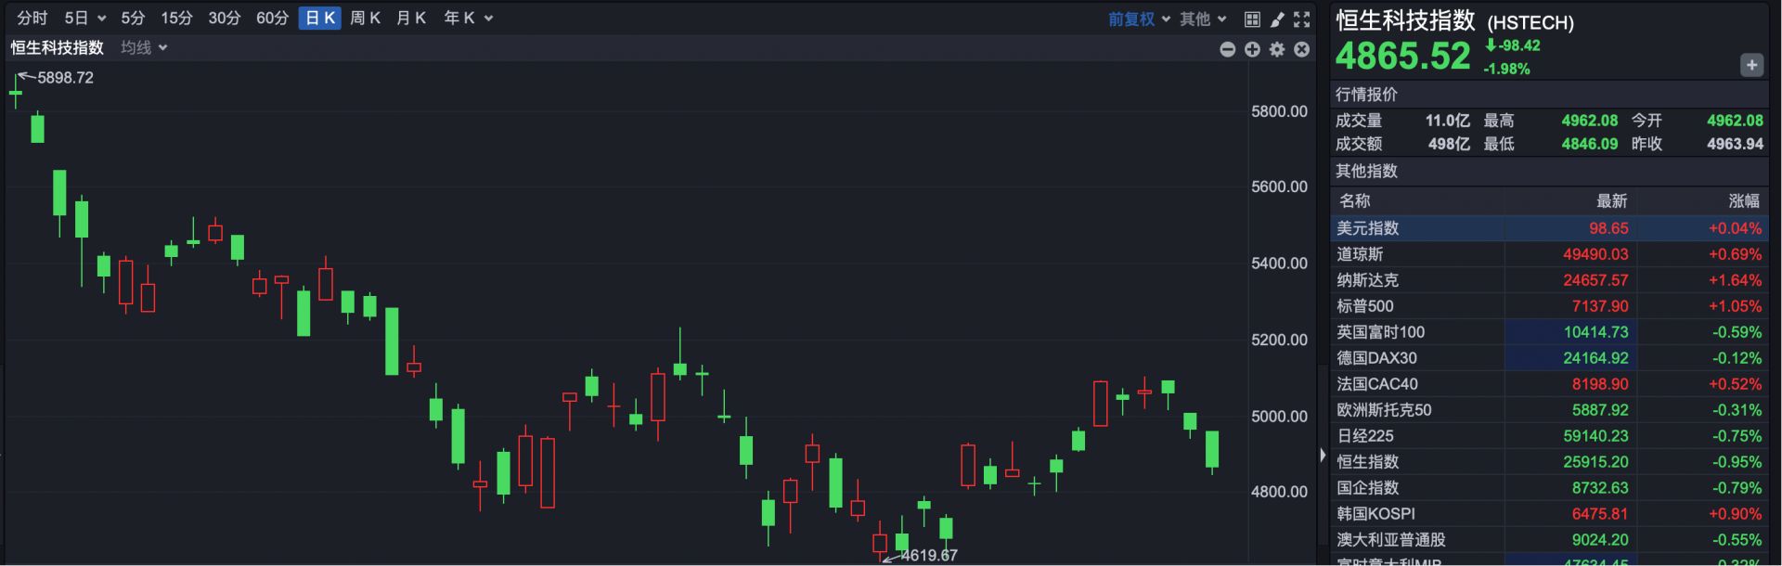Activate the drawing pencil tool
The width and height of the screenshot is (1782, 566).
(1277, 19)
